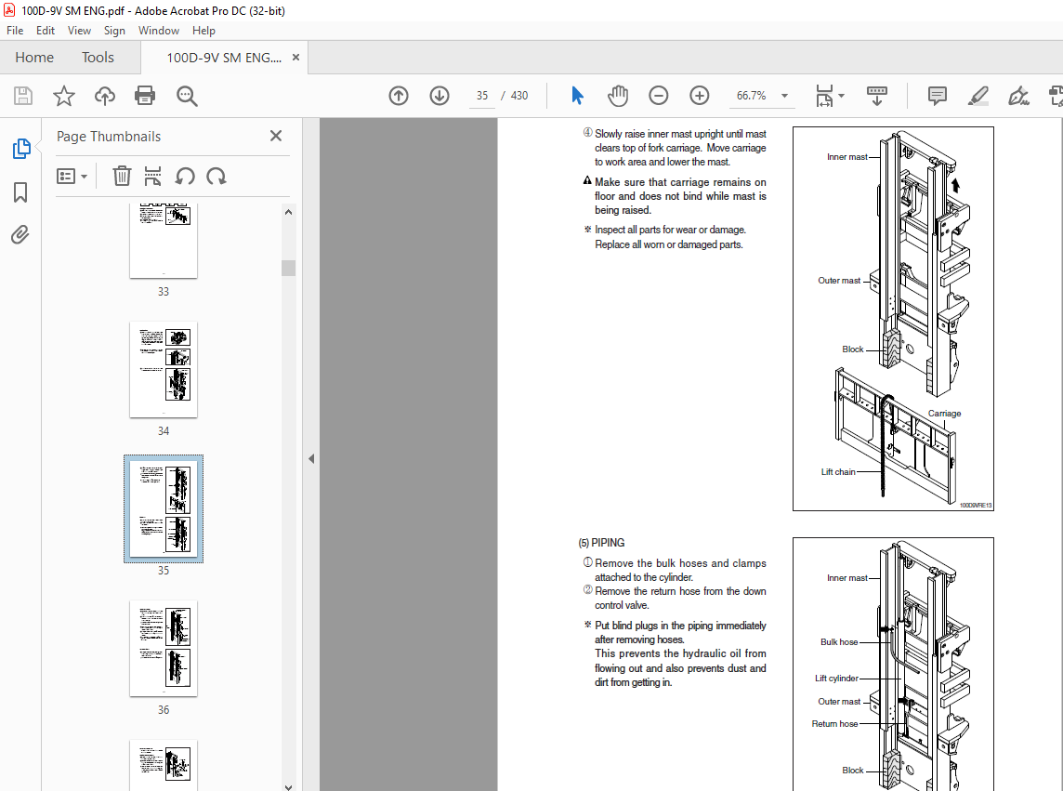Viewport: 1063px width, 791px height.
Task: Click the "(5) PIPING" heading text
Action: 601,543
